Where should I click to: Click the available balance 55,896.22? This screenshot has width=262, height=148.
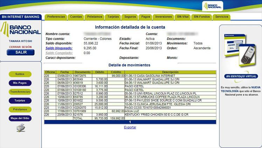[91, 43]
